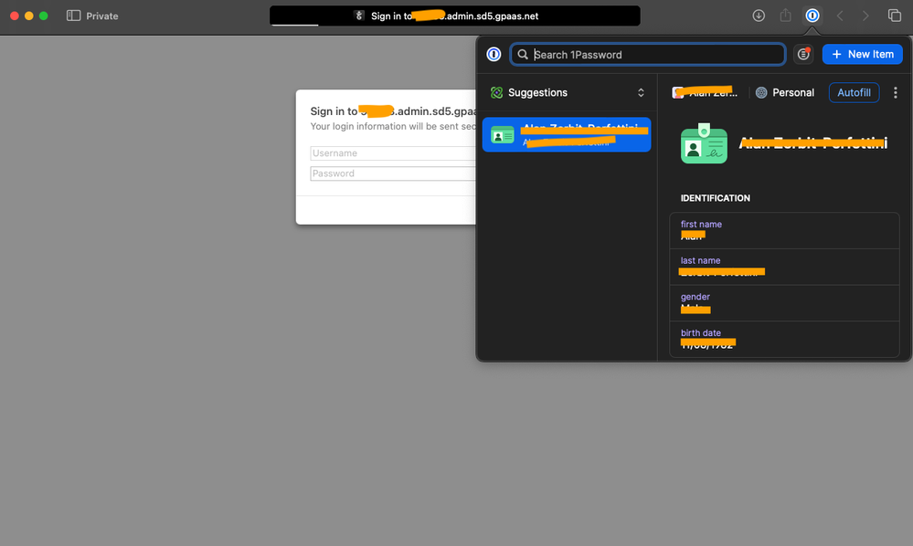
Task: Click the 1Password extension icon in Safari toolbar
Action: (x=812, y=16)
